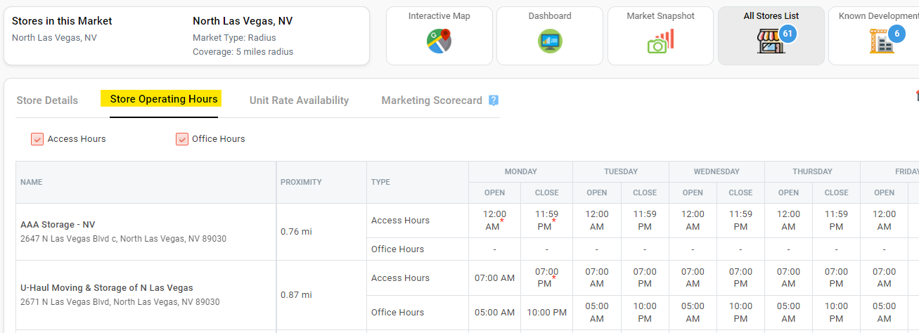Click the 2671 N Las Vegas Blvd address
This screenshot has height=333, width=919.
click(x=120, y=302)
